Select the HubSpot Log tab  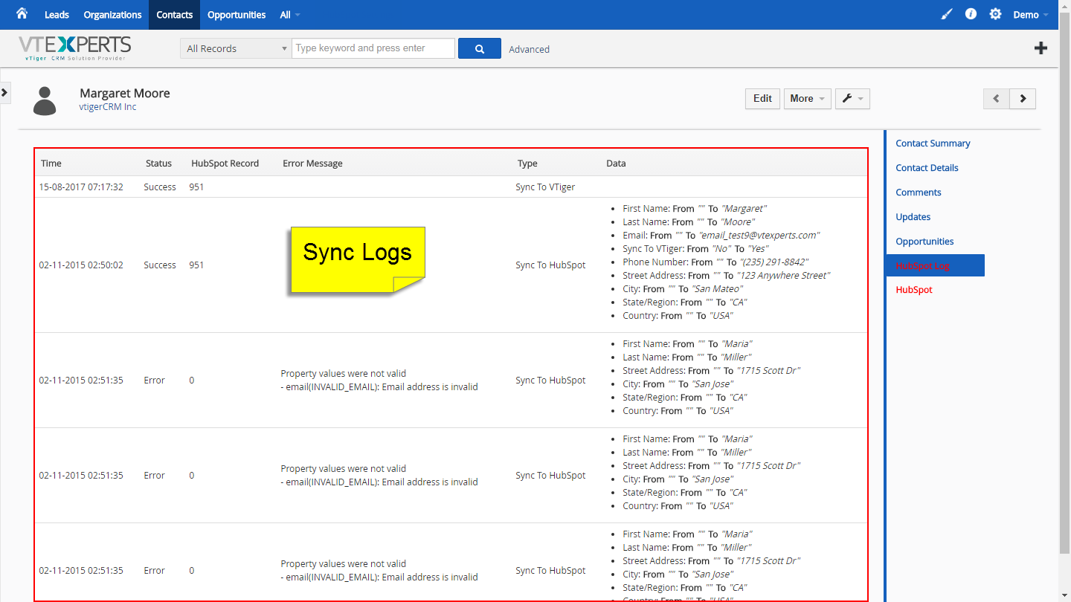tap(936, 265)
